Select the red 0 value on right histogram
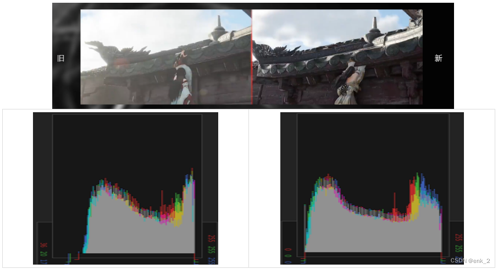This screenshot has height=269, width=498. (x=288, y=250)
